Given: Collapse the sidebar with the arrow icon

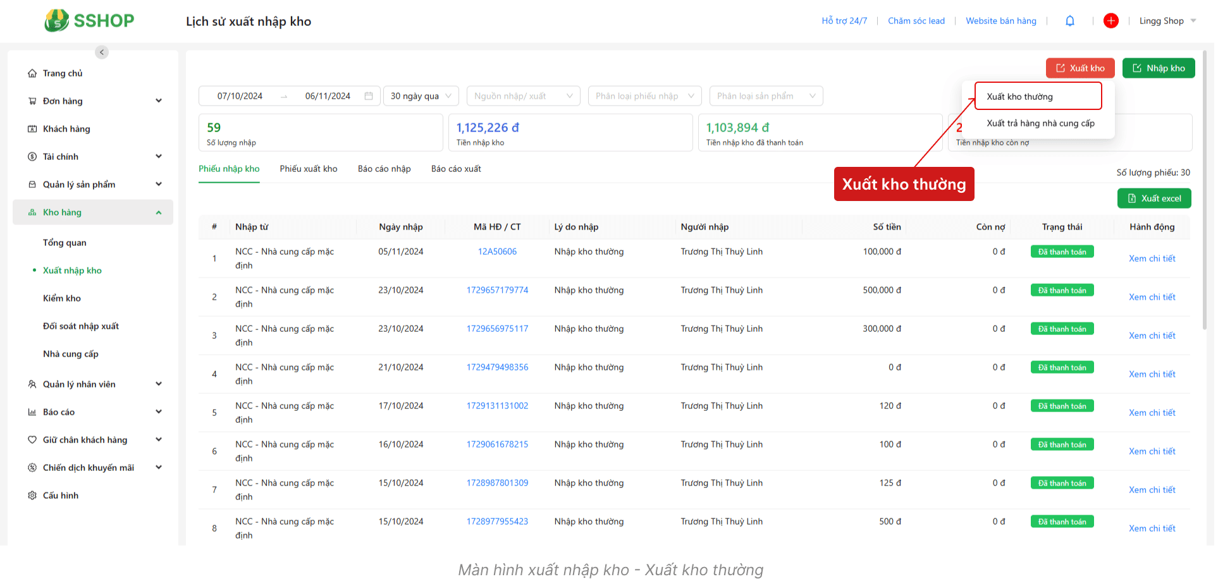Looking at the screenshot, I should pos(102,52).
